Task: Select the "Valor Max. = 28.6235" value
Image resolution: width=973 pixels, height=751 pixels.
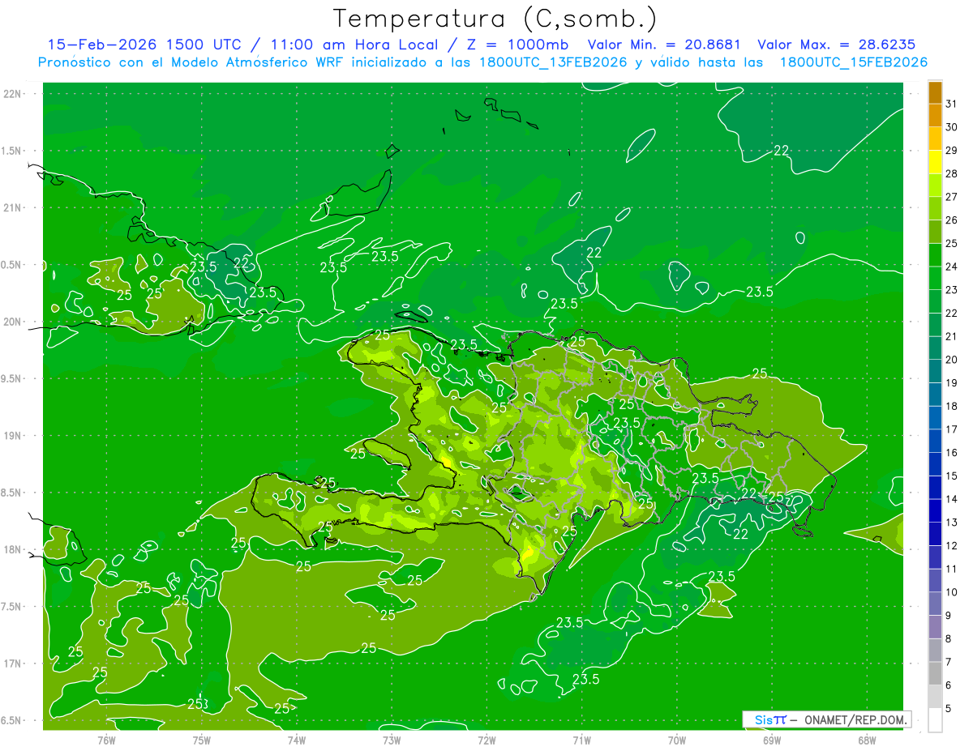Action: click(x=835, y=45)
